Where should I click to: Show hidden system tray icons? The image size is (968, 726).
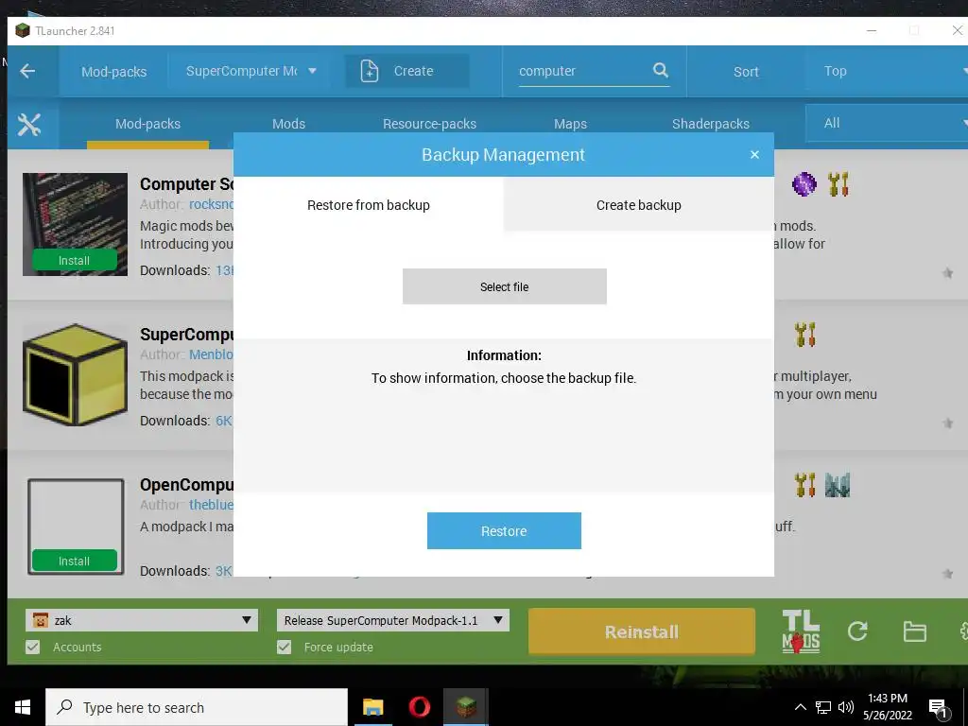point(800,707)
